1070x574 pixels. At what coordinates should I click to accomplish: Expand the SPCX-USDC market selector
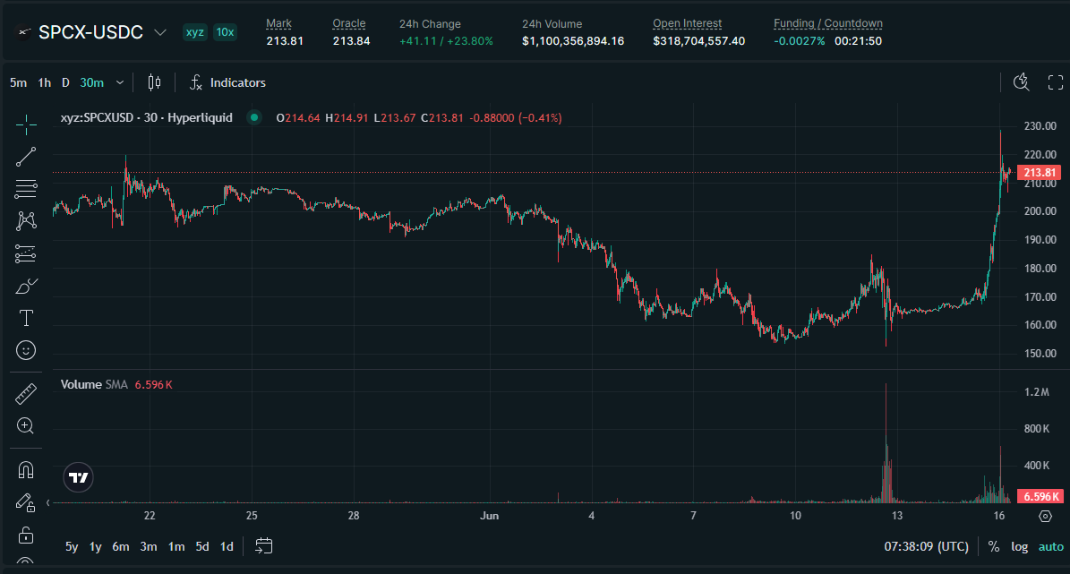[159, 32]
